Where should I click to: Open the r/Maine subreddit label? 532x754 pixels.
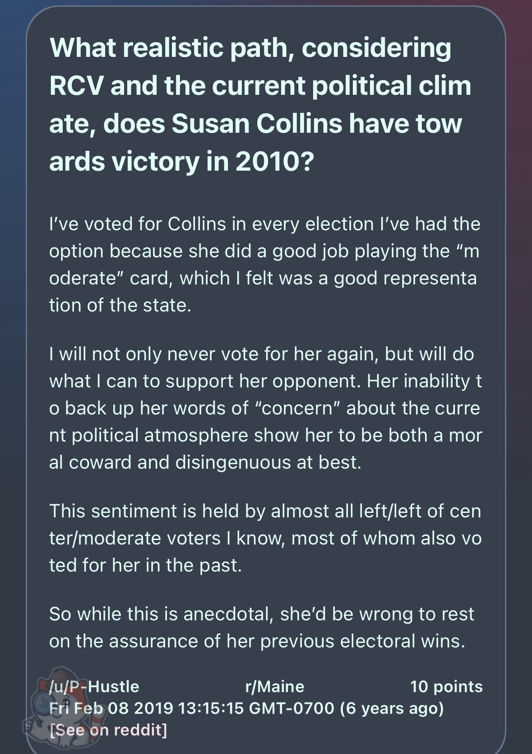[275, 686]
